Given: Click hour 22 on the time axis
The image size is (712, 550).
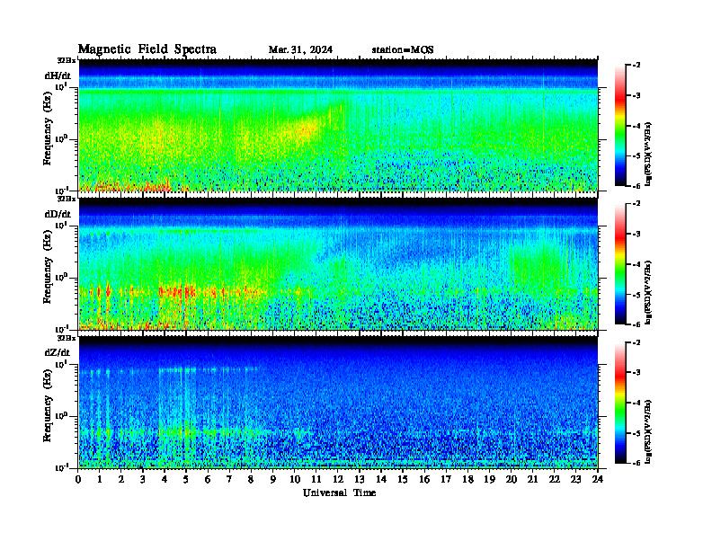Looking at the screenshot, I should [554, 480].
